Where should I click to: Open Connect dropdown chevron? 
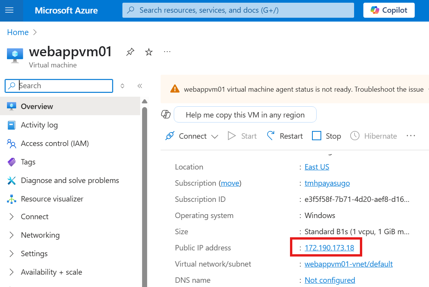pyautogui.click(x=215, y=136)
